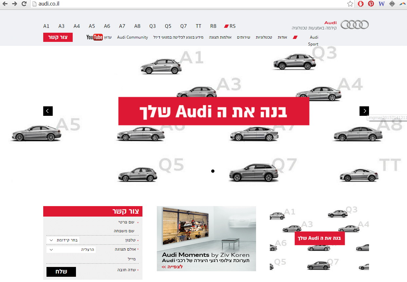
Task: Open the שירותים menu link
Action: pyautogui.click(x=244, y=37)
